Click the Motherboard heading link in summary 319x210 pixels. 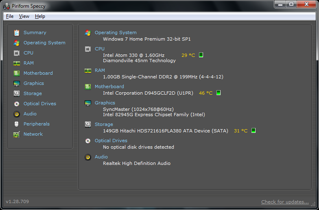(x=109, y=87)
